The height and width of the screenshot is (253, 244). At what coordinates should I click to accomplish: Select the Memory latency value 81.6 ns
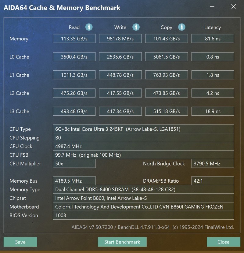pyautogui.click(x=213, y=39)
